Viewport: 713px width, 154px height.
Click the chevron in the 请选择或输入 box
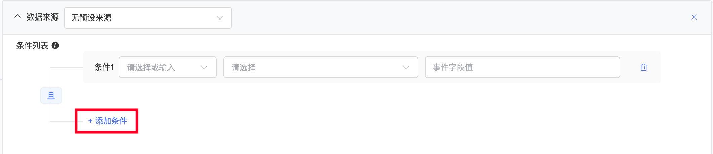(204, 67)
